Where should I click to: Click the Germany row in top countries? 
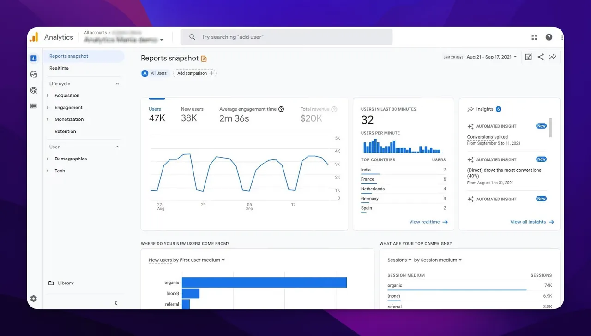pyautogui.click(x=403, y=199)
